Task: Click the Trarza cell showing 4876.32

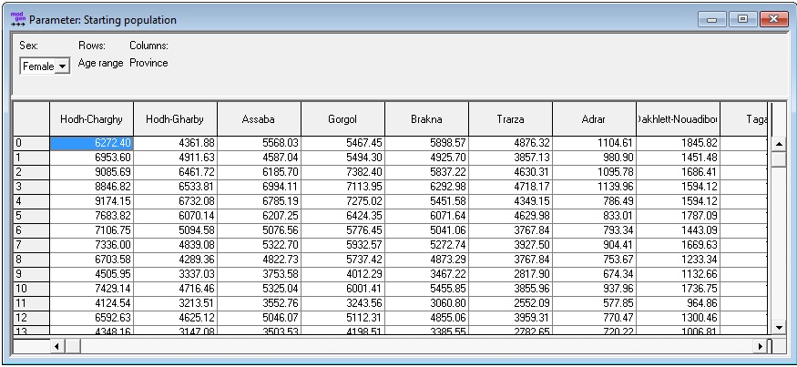Action: pyautogui.click(x=510, y=143)
